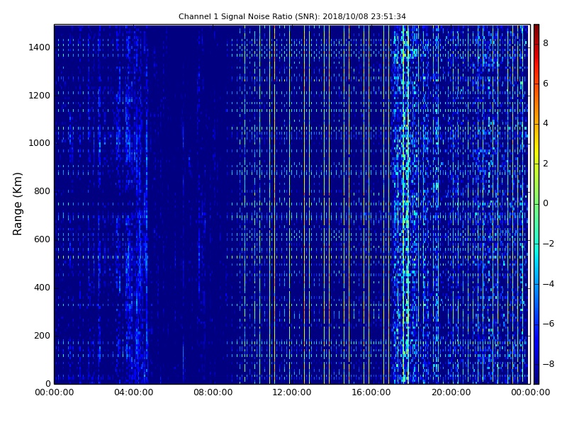
Task: Click the 400 range tick label
Action: pos(42,288)
